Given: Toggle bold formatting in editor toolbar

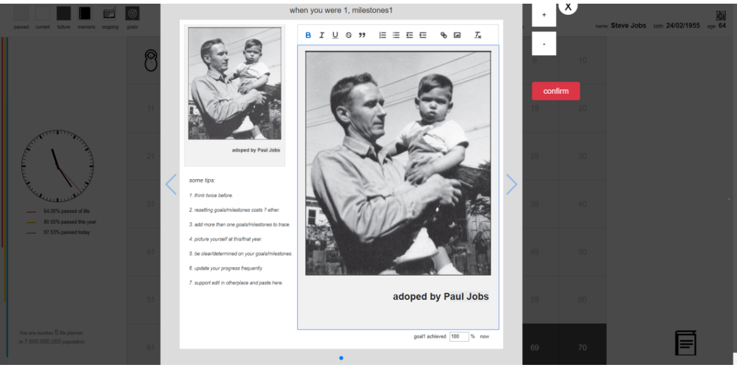Looking at the screenshot, I should point(308,35).
